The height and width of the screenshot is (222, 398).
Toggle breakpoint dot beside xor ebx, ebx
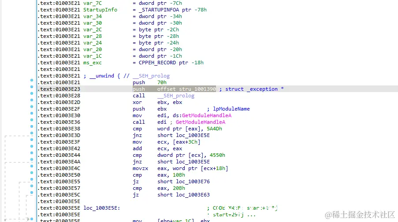coord(32,100)
